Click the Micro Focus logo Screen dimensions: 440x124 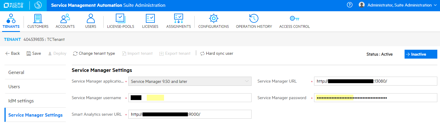pos(14,5)
